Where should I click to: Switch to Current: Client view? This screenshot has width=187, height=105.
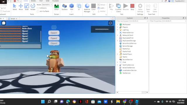coord(118,8)
